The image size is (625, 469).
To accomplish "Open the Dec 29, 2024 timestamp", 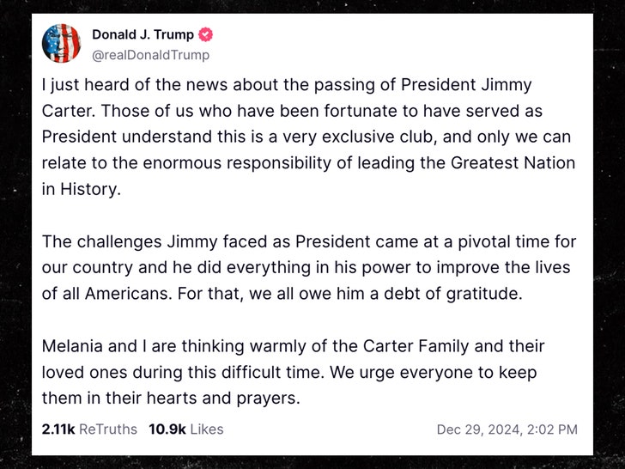I will click(477, 429).
